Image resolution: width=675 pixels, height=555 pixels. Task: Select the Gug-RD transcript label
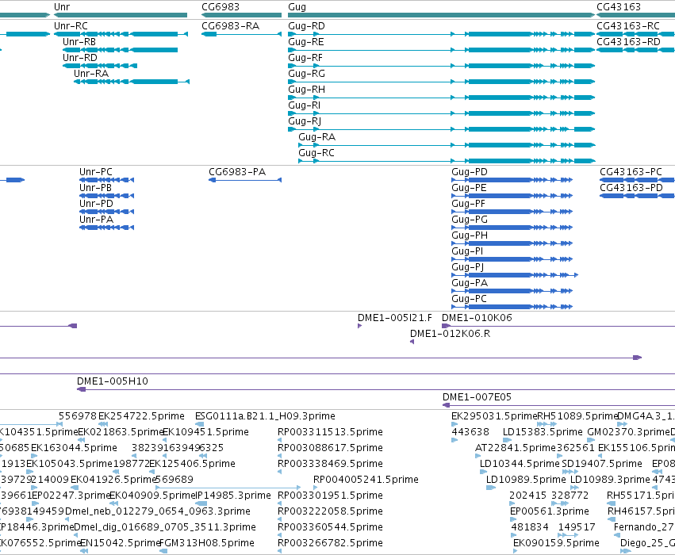306,26
